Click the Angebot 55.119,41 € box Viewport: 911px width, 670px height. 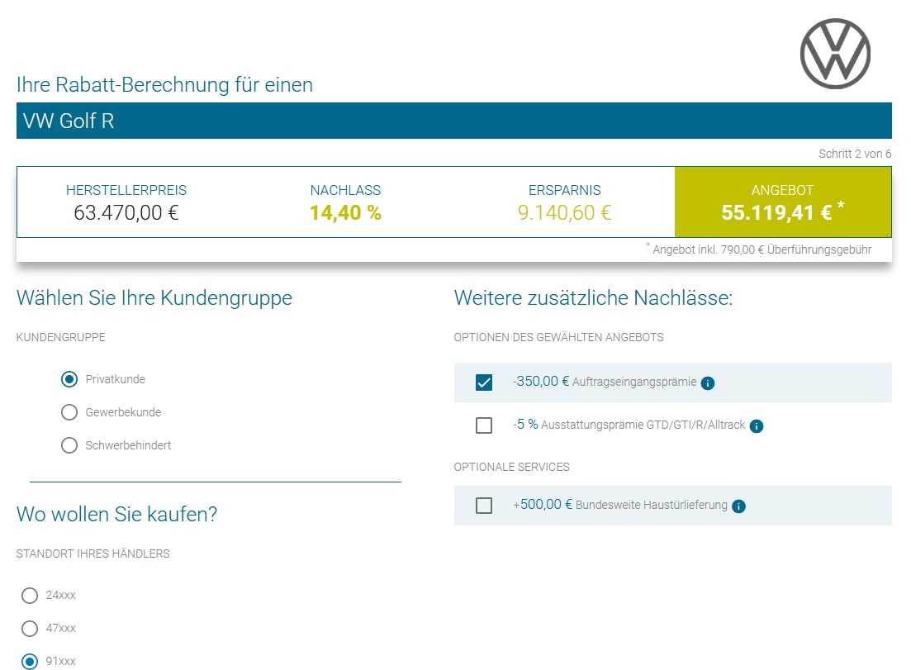pyautogui.click(x=783, y=202)
